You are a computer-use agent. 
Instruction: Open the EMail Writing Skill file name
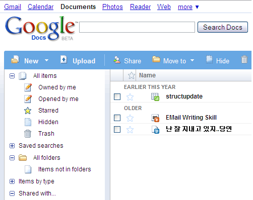click(x=191, y=118)
